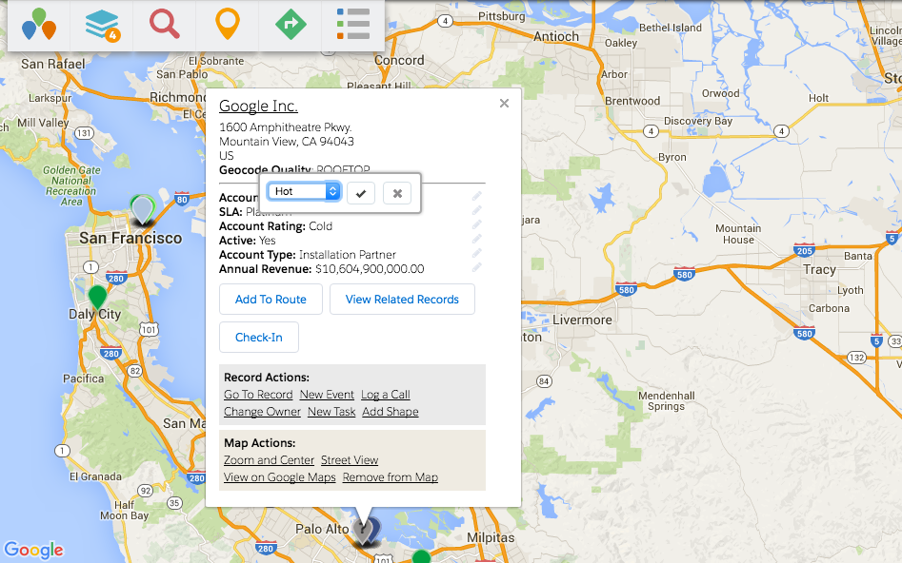Click the Check-In button
This screenshot has height=563, width=902.
[x=259, y=338]
